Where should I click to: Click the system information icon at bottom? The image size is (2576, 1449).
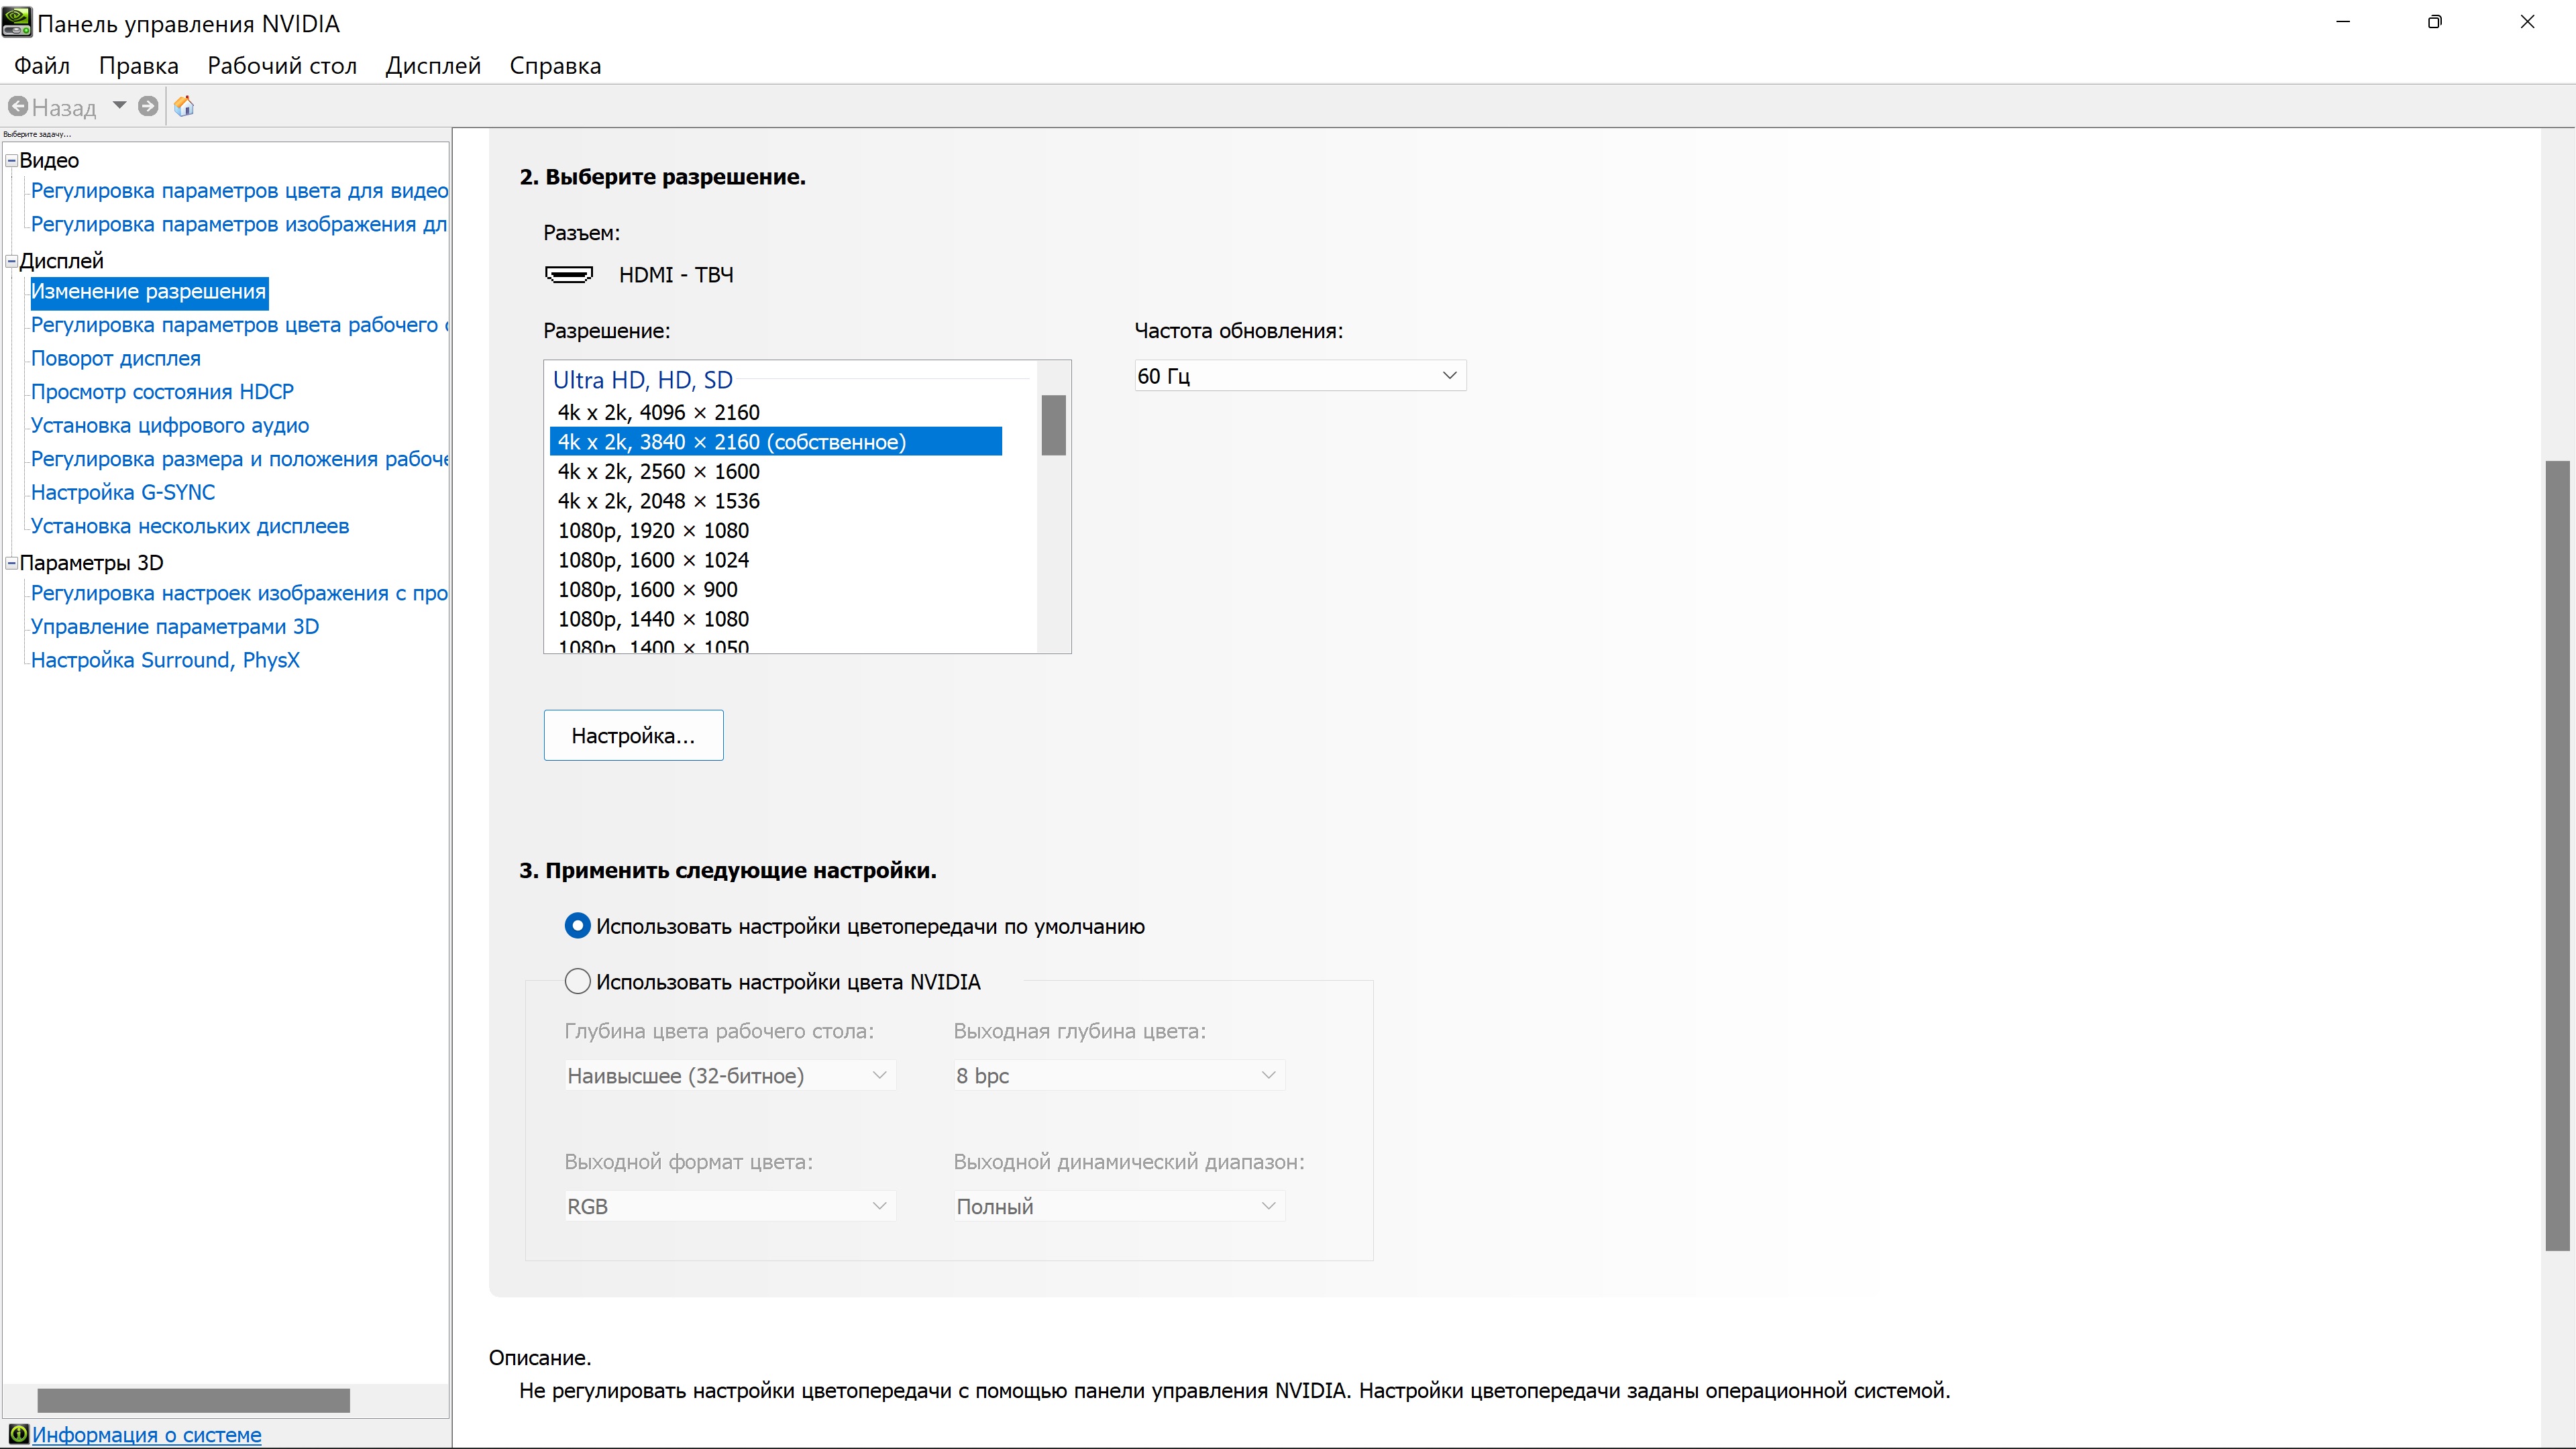point(18,1434)
